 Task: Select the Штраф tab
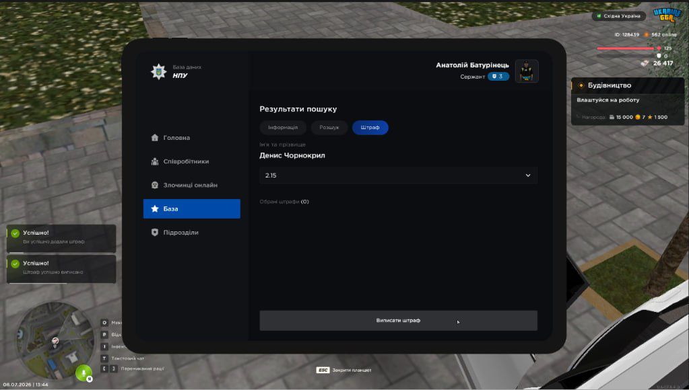(370, 128)
